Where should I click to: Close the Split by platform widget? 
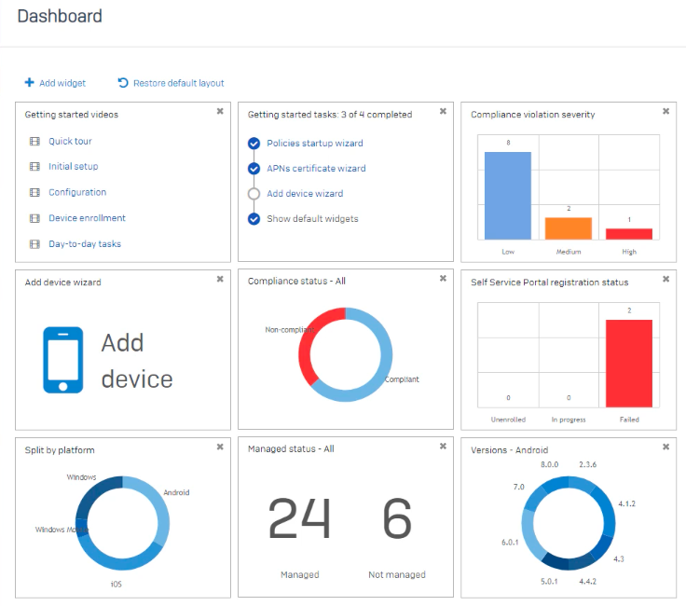(220, 447)
